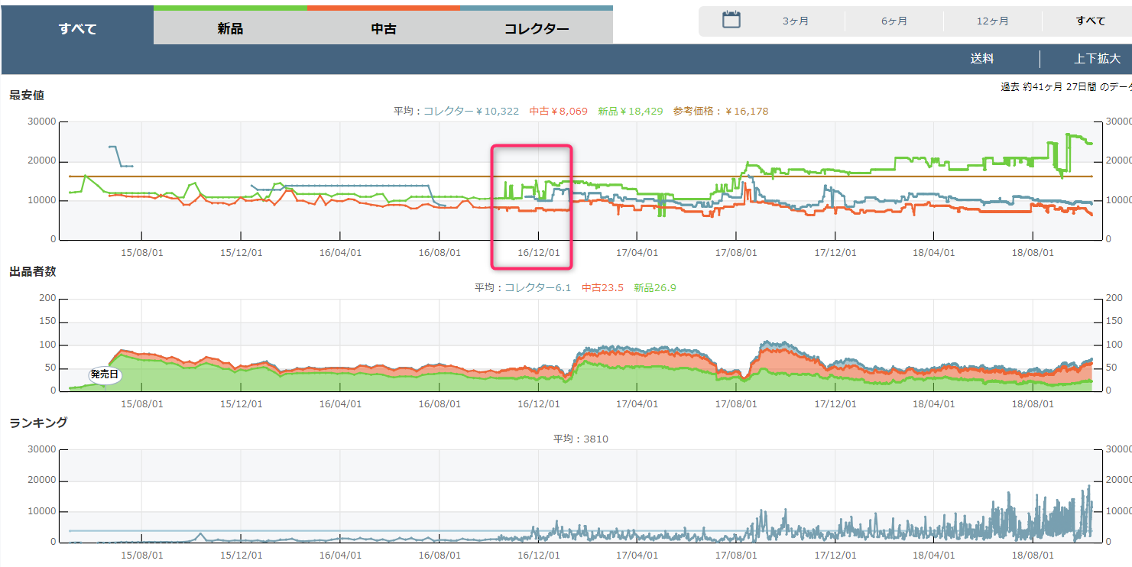Click the calendar icon
This screenshot has width=1132, height=567.
(x=731, y=20)
